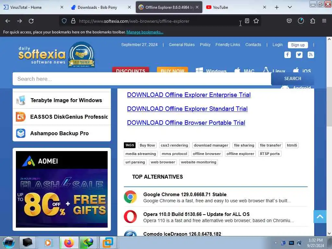Go back with the browser back arrow
Image resolution: width=332 pixels, height=249 pixels.
click(8, 21)
